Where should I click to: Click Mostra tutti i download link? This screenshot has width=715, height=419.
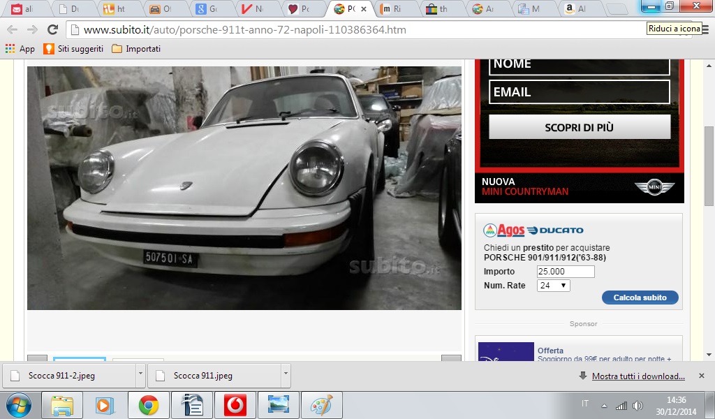[x=638, y=376]
